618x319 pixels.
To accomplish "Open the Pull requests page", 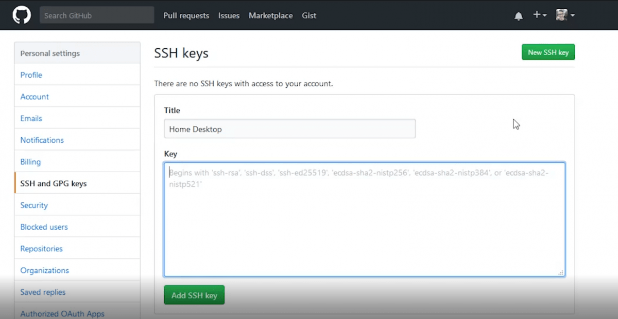I will point(186,16).
